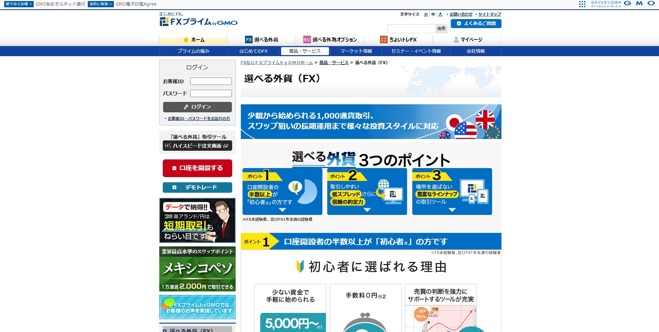This screenshot has width=659, height=332.
Task: Set text size to 小
Action: [x=426, y=14]
